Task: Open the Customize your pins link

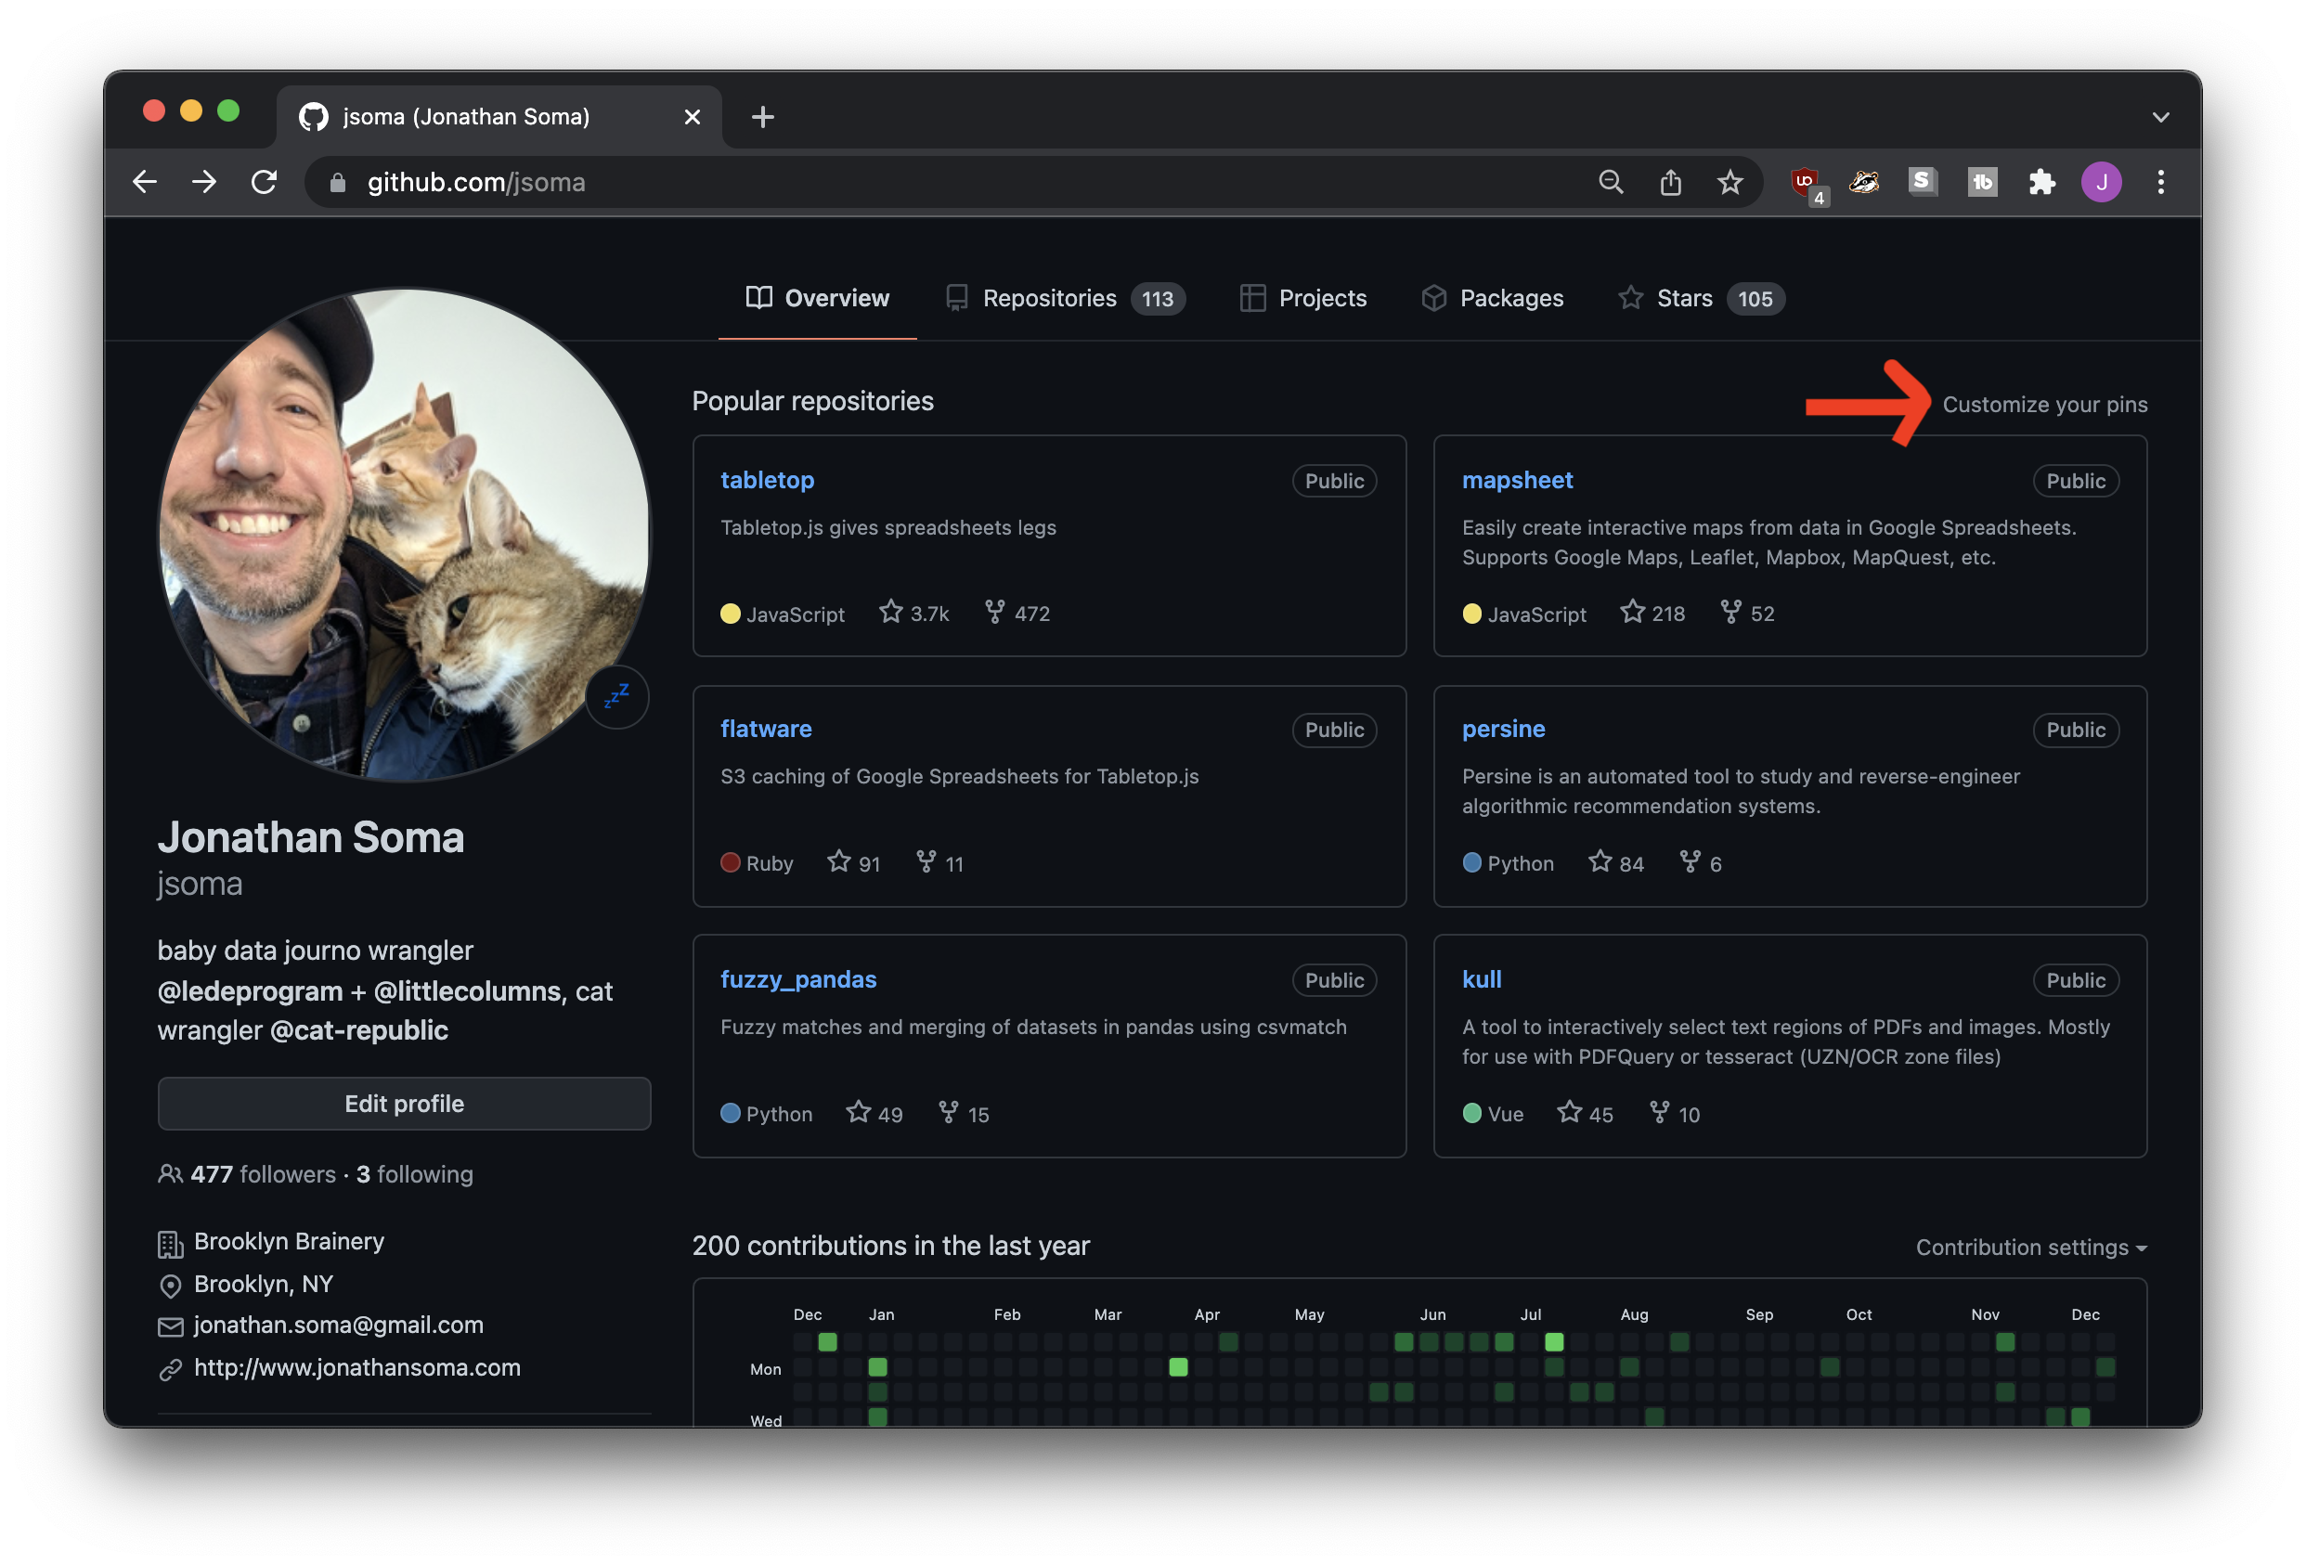Action: [x=2046, y=404]
